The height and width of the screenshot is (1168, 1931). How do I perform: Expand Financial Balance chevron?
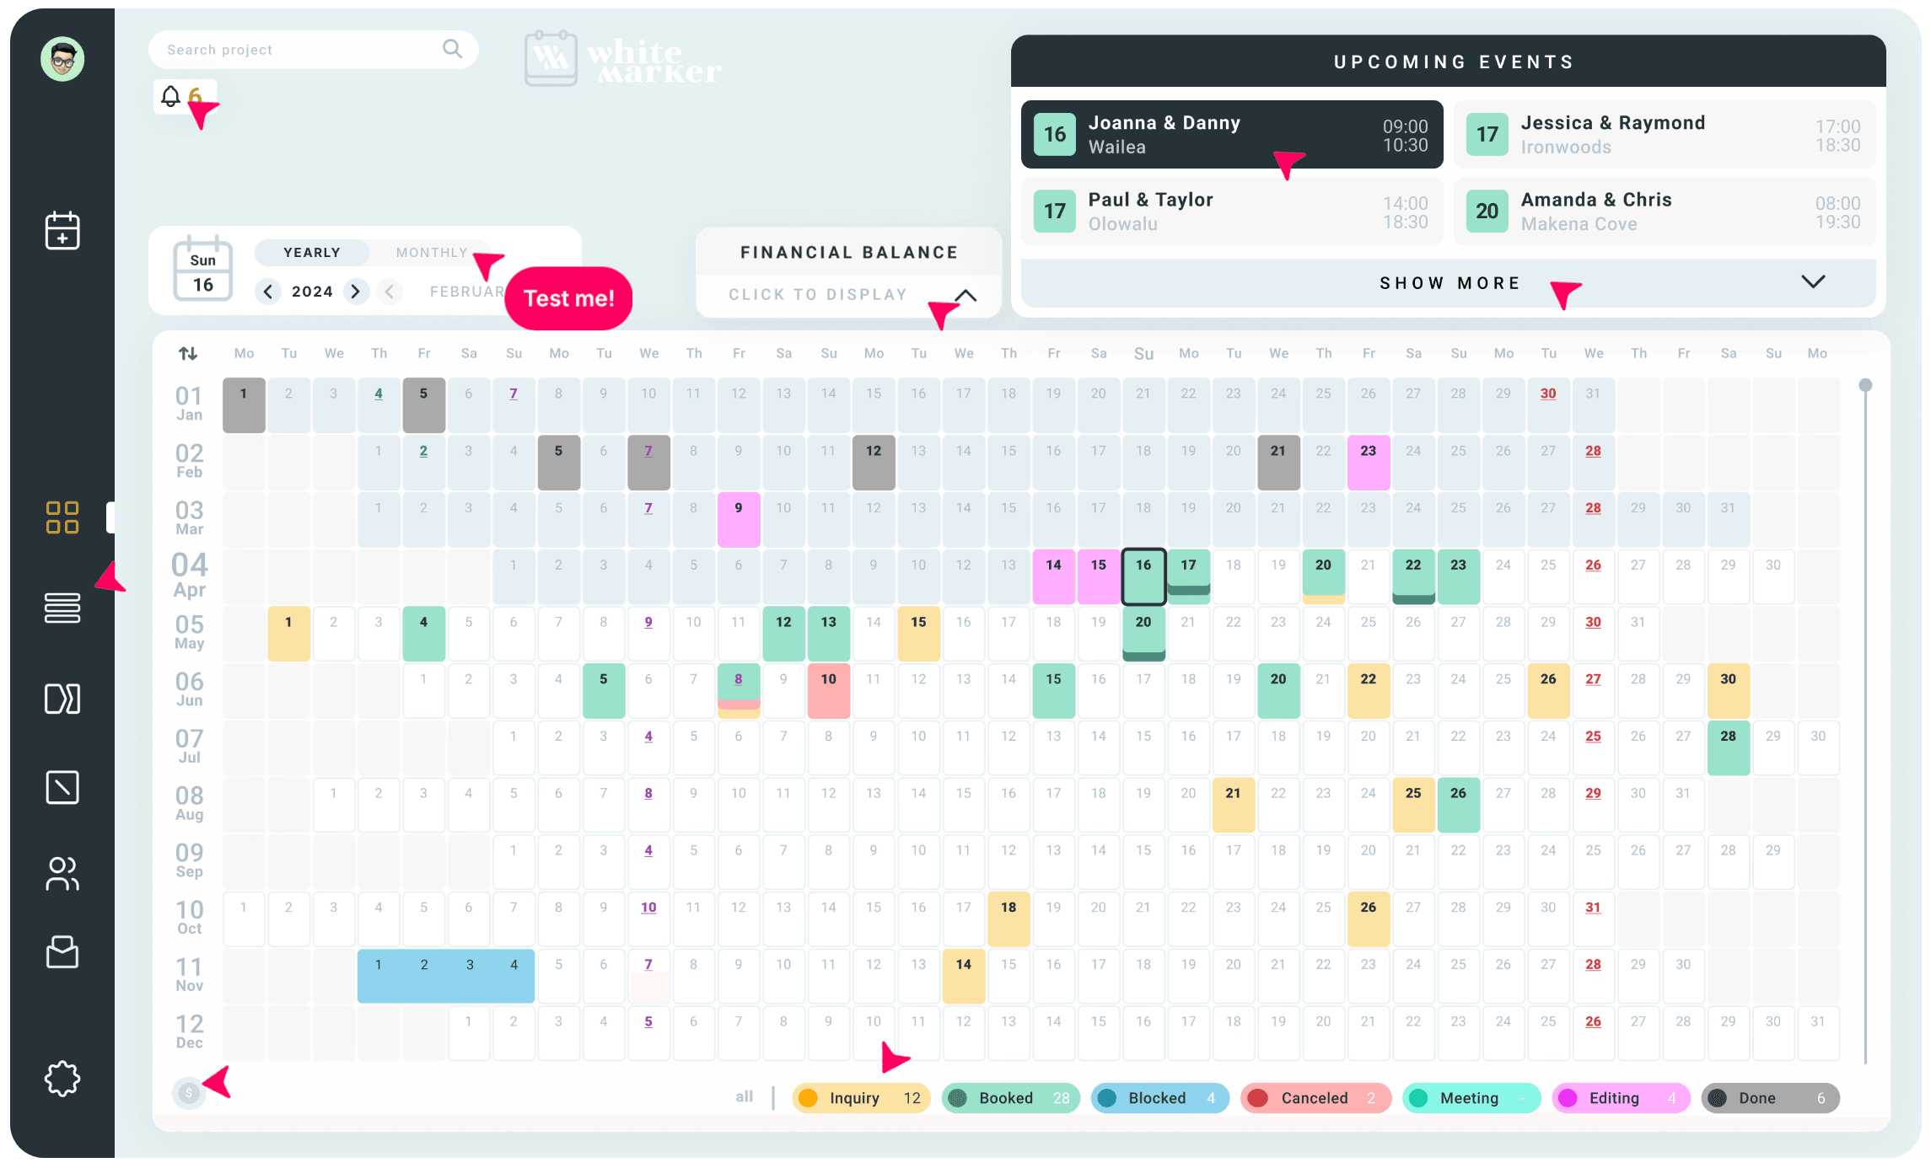(x=966, y=295)
